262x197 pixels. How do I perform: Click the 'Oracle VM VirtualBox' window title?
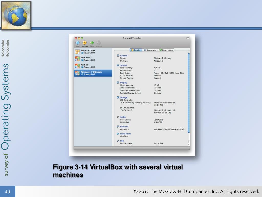(132, 38)
